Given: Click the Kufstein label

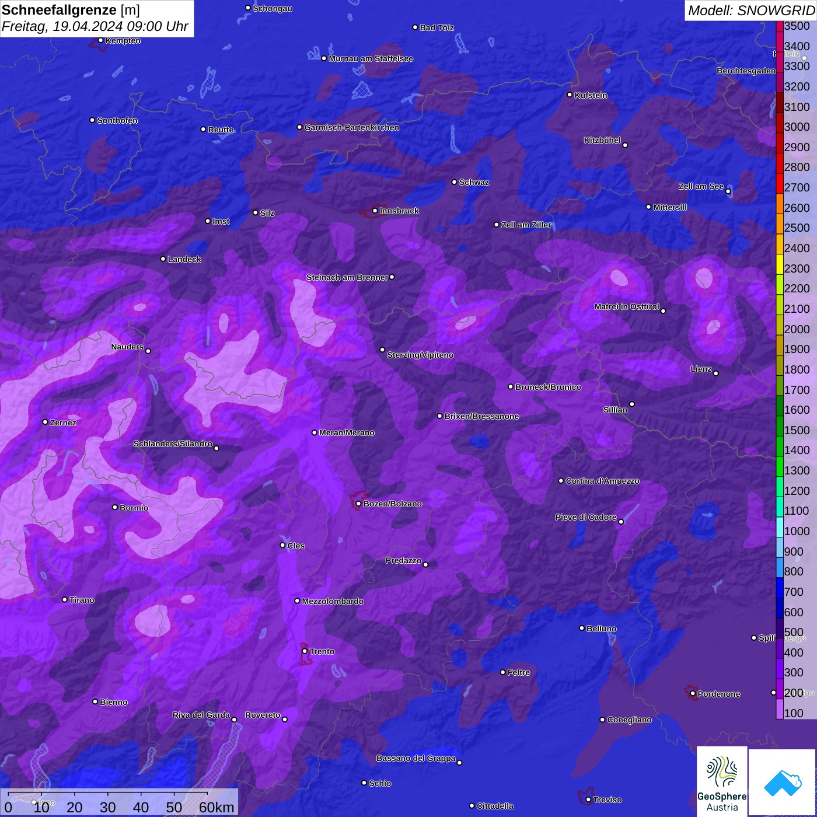Looking at the screenshot, I should [x=591, y=95].
